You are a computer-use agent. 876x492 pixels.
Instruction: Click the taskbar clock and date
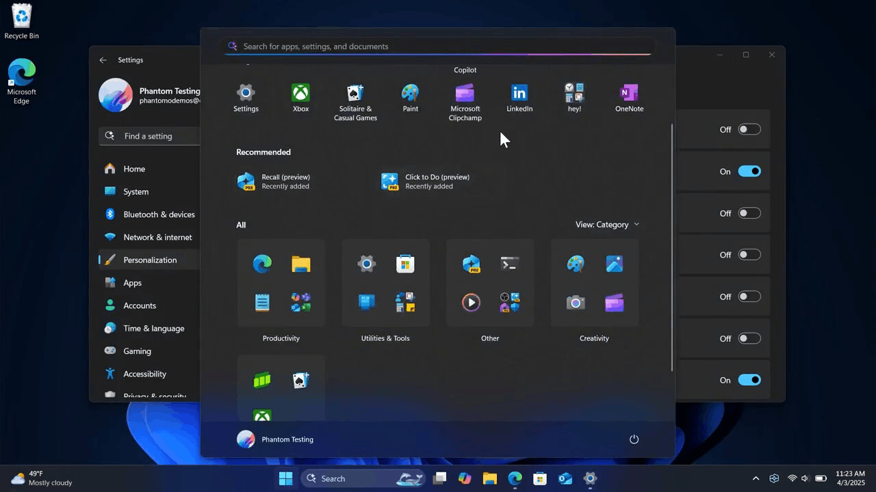pos(850,478)
